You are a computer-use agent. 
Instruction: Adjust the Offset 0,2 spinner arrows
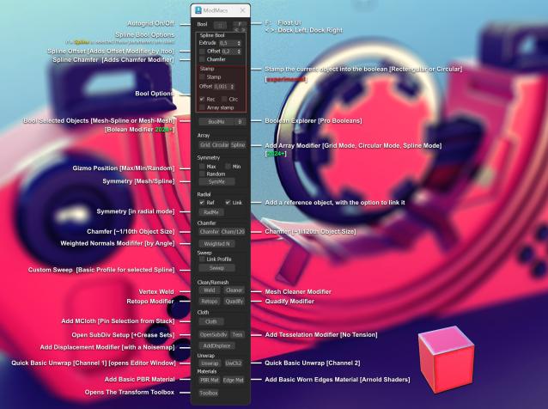pos(239,52)
